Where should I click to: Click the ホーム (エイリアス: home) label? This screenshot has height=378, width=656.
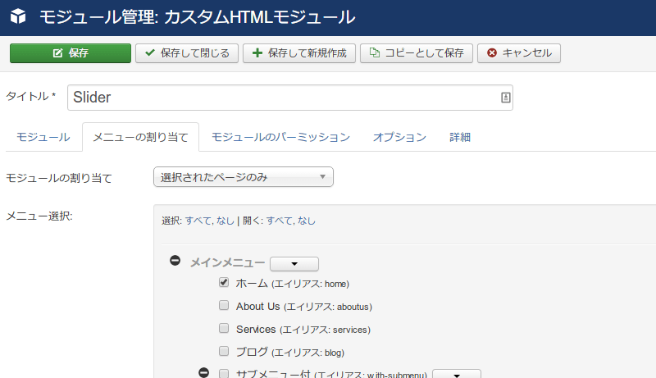(x=293, y=284)
